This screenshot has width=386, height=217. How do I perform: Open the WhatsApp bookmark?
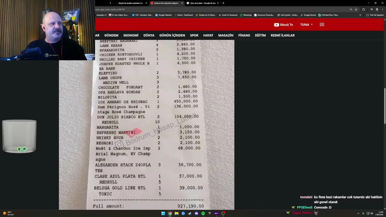click(x=246, y=15)
